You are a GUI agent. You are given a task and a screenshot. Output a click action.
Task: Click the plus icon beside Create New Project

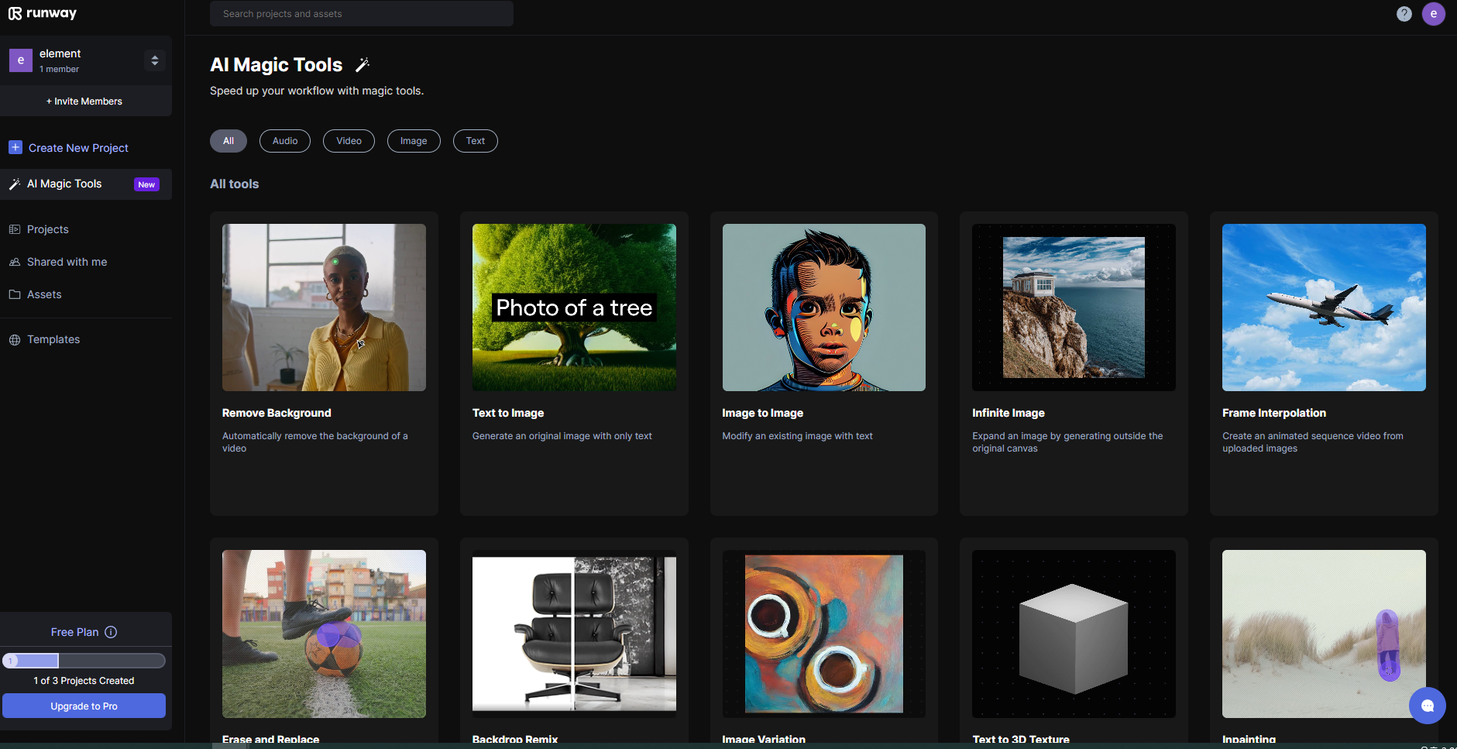point(15,147)
